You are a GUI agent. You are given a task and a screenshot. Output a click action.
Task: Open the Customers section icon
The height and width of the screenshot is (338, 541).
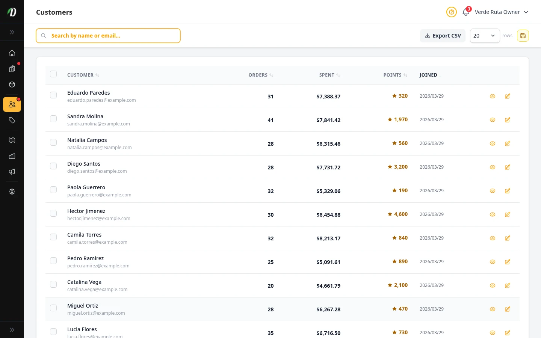pyautogui.click(x=12, y=104)
